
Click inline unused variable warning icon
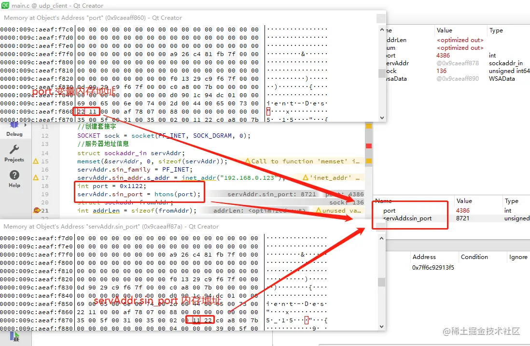[x=319, y=210]
